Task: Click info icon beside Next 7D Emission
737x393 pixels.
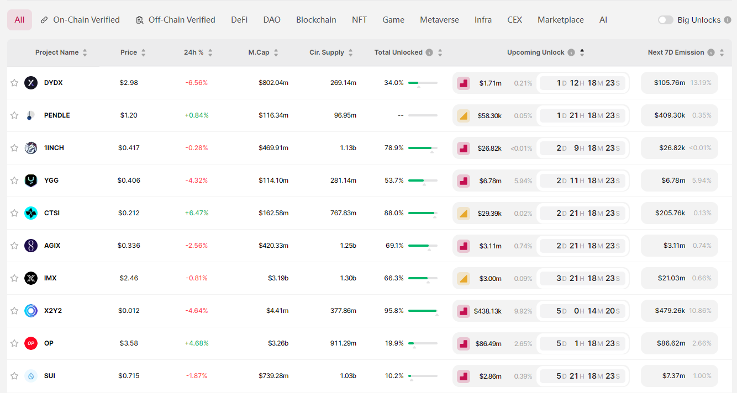Action: 711,52
